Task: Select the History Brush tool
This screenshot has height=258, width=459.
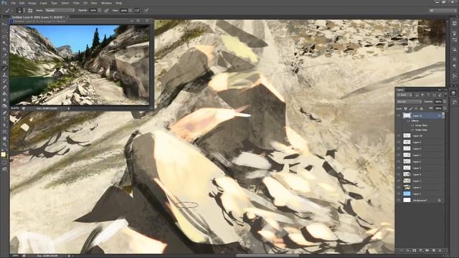Action: coord(4,81)
